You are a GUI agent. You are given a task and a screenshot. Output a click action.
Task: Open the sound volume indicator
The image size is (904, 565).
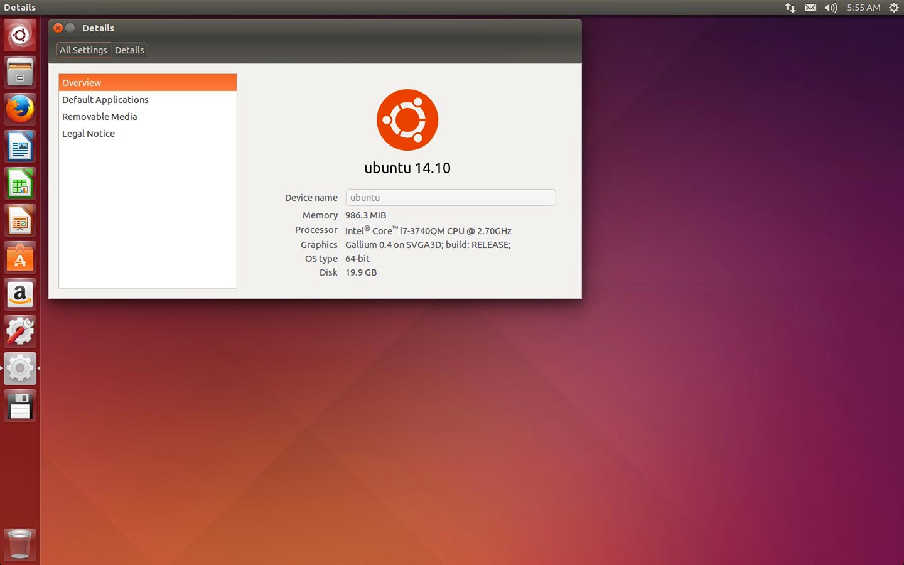click(x=831, y=8)
